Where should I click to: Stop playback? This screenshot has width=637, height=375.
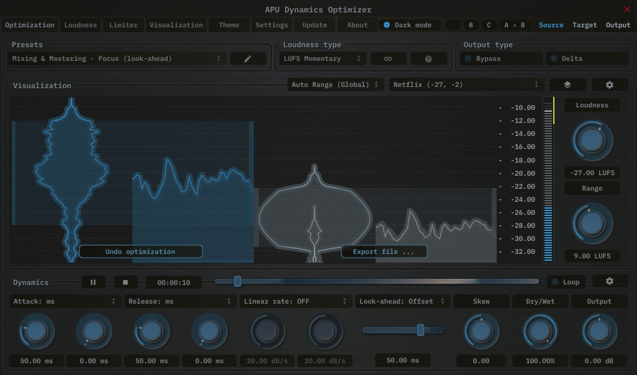(125, 281)
